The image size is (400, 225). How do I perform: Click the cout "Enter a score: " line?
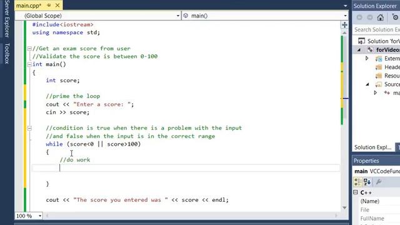coord(90,104)
